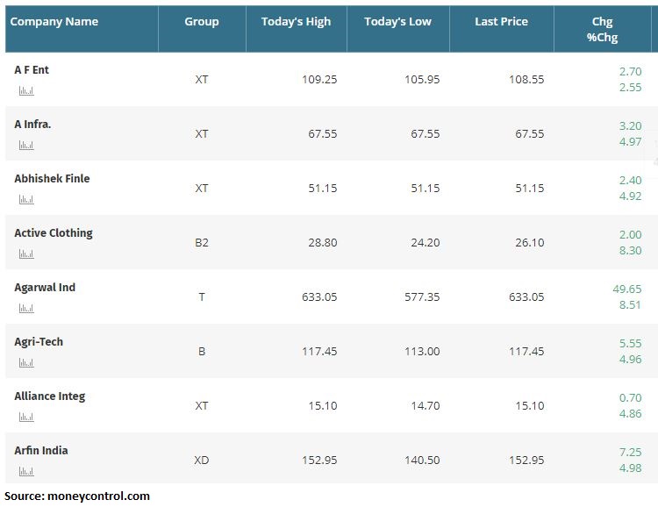Screen dimensions: 658x507
Task: Click the chart icon under A F Ent
Action: [25, 90]
